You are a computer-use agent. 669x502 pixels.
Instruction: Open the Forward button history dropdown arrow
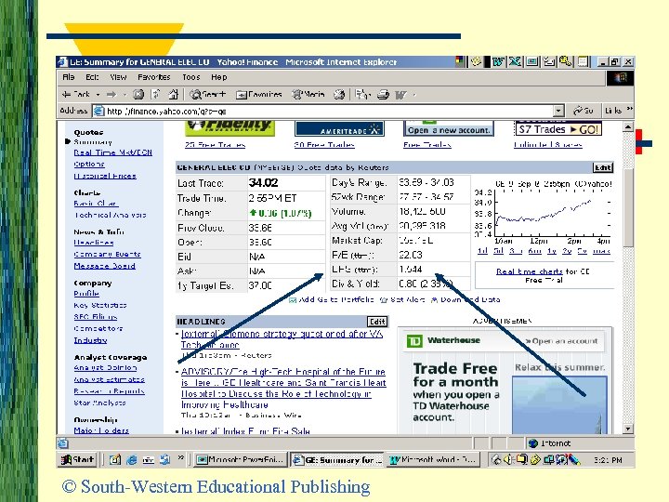click(x=125, y=94)
